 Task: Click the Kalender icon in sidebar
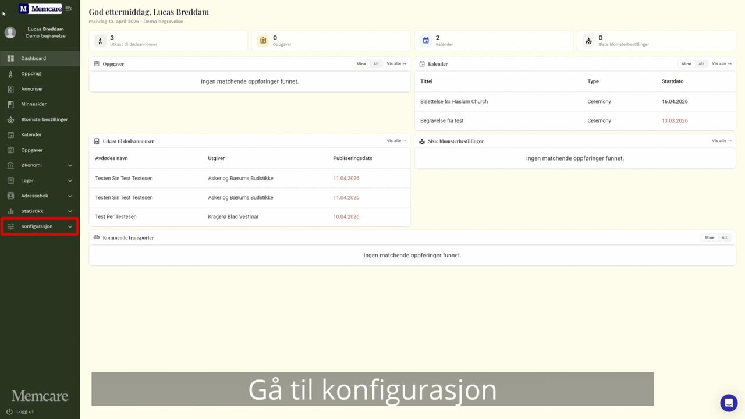[10, 134]
